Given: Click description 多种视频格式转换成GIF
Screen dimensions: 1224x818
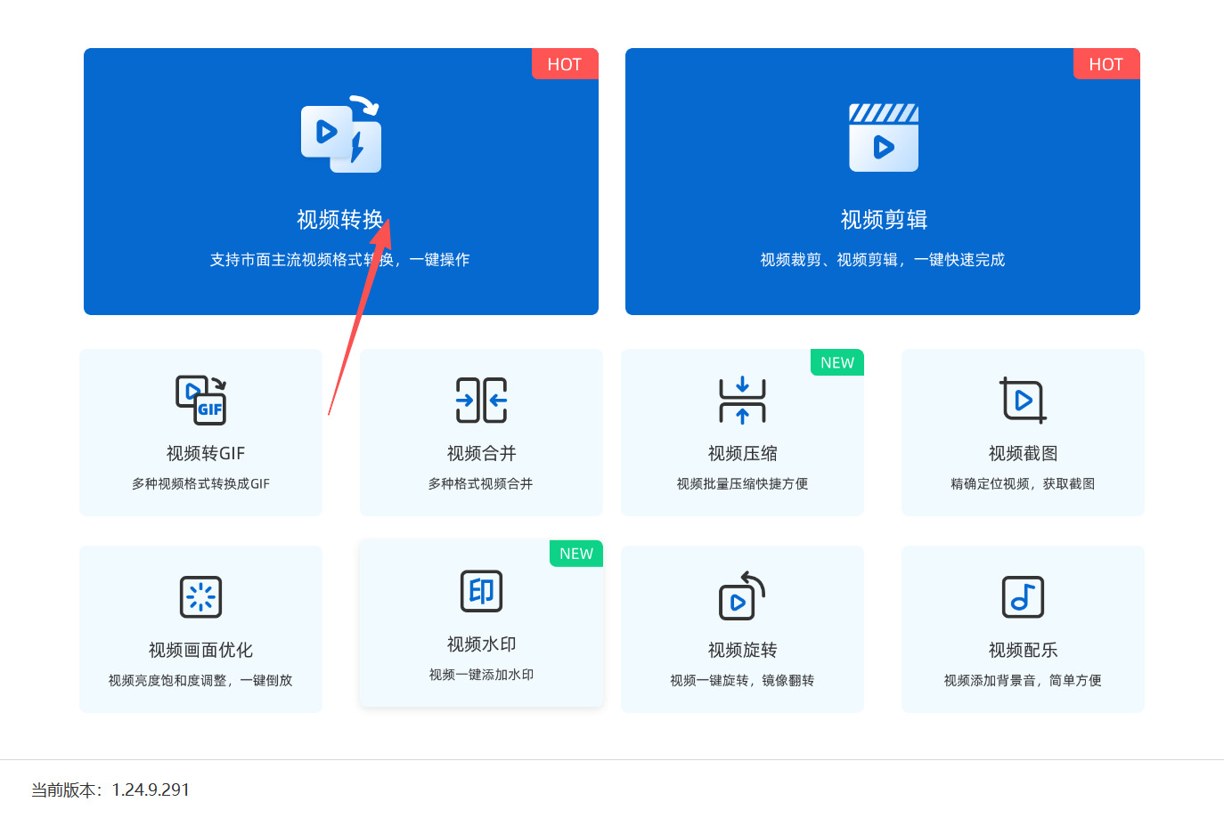Looking at the screenshot, I should pyautogui.click(x=200, y=484).
